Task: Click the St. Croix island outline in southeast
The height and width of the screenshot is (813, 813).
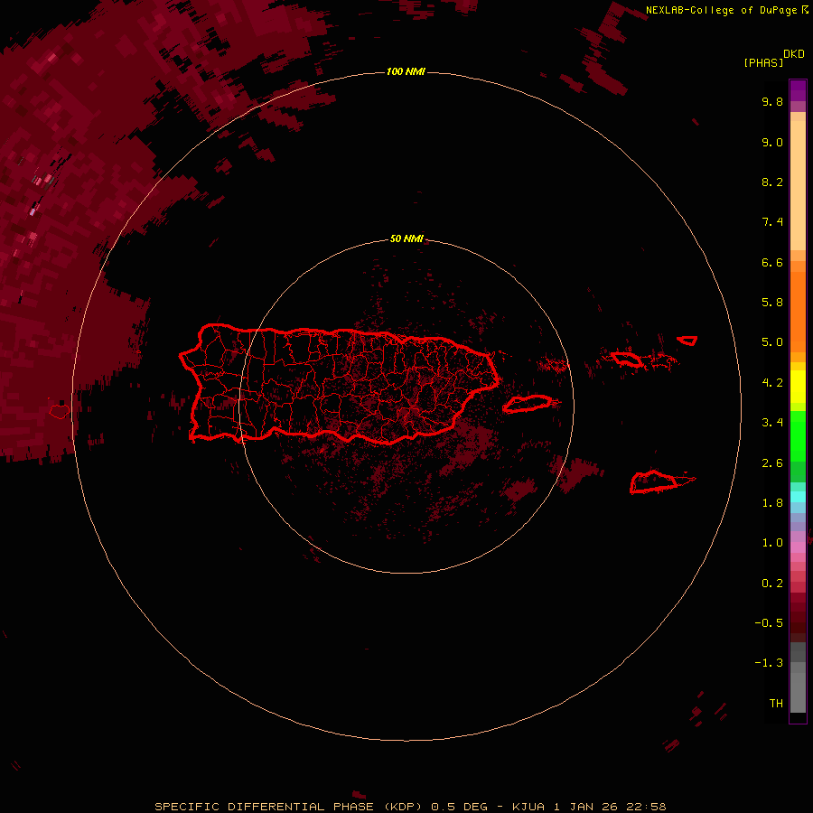Action: (x=654, y=482)
